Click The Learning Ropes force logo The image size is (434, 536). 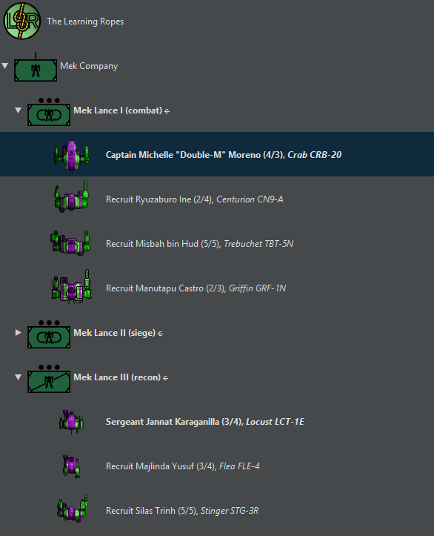pyautogui.click(x=22, y=21)
